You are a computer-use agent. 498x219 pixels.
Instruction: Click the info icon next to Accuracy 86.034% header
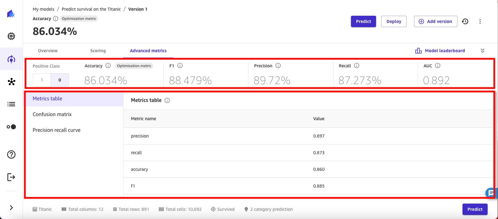click(x=56, y=19)
